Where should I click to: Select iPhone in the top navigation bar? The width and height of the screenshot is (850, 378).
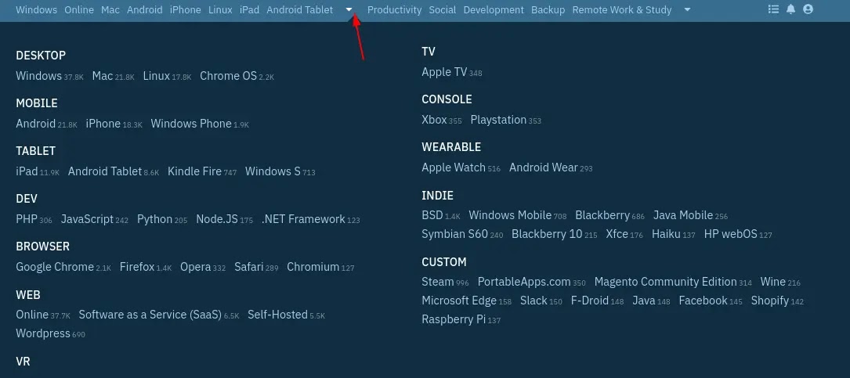tap(186, 9)
